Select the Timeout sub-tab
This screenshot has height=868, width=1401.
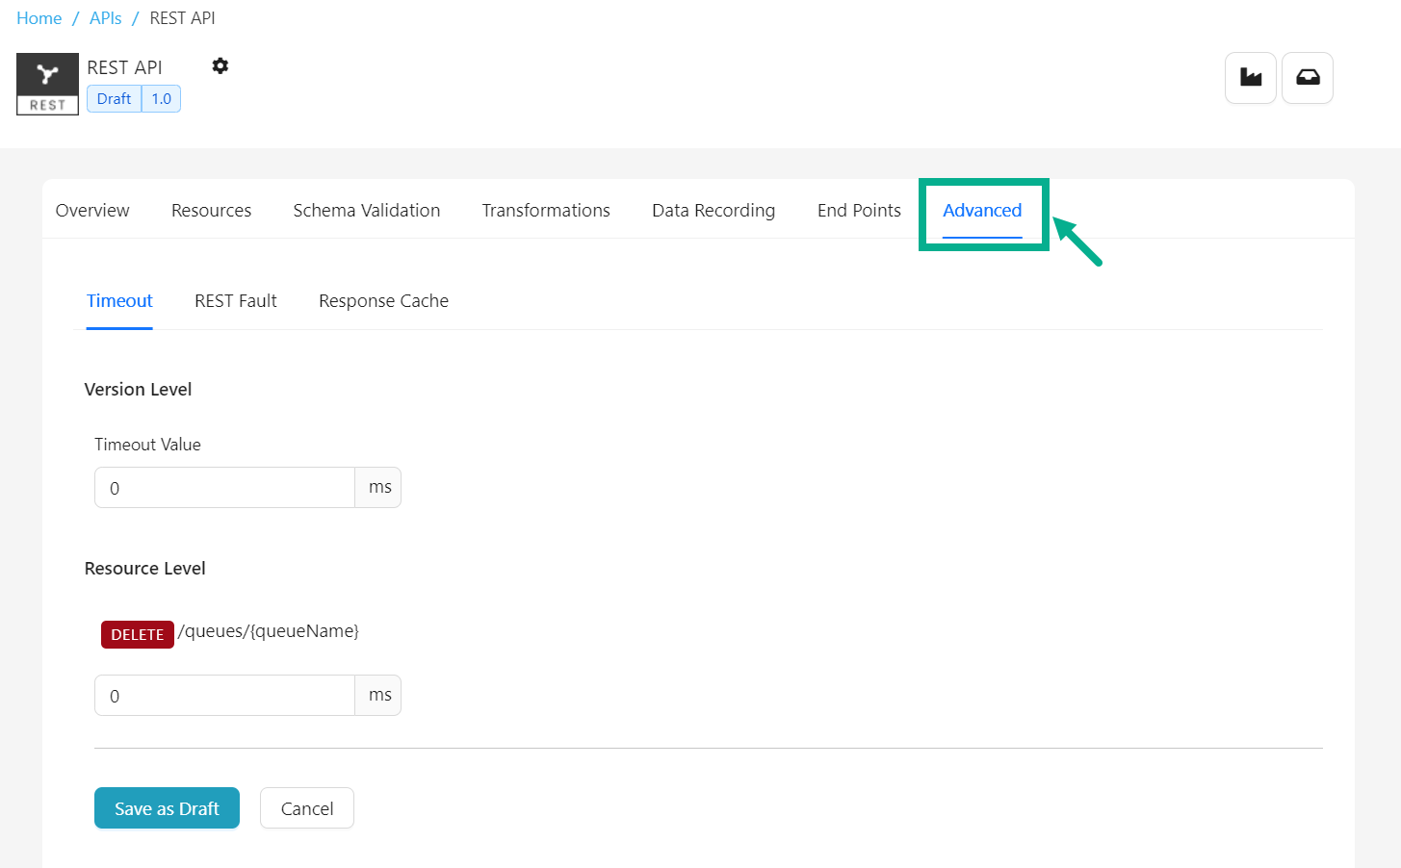[x=119, y=301]
